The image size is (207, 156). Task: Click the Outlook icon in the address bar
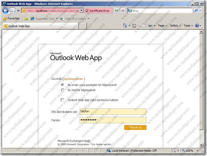tap(24, 10)
